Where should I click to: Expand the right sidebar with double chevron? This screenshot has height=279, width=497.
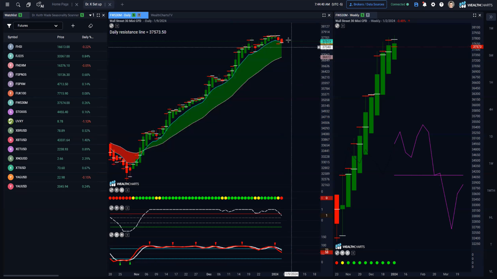[x=491, y=17]
